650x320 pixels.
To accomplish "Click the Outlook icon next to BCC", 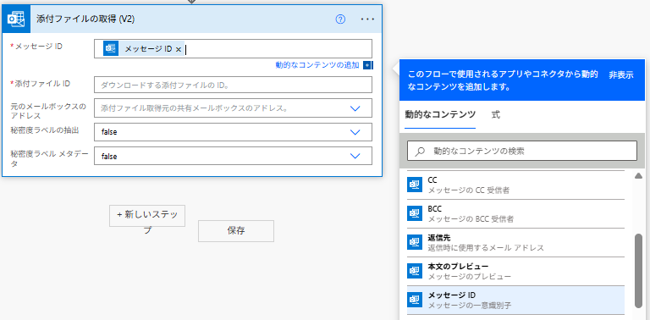I will coord(414,213).
